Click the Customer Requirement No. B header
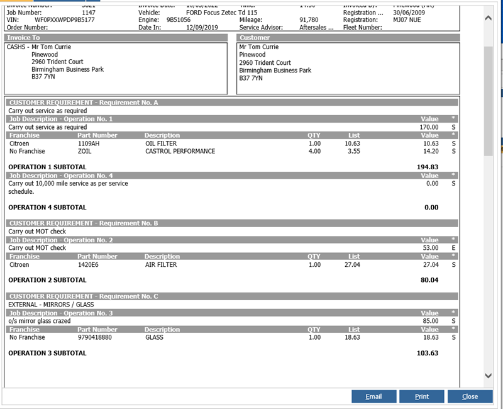 189,223
